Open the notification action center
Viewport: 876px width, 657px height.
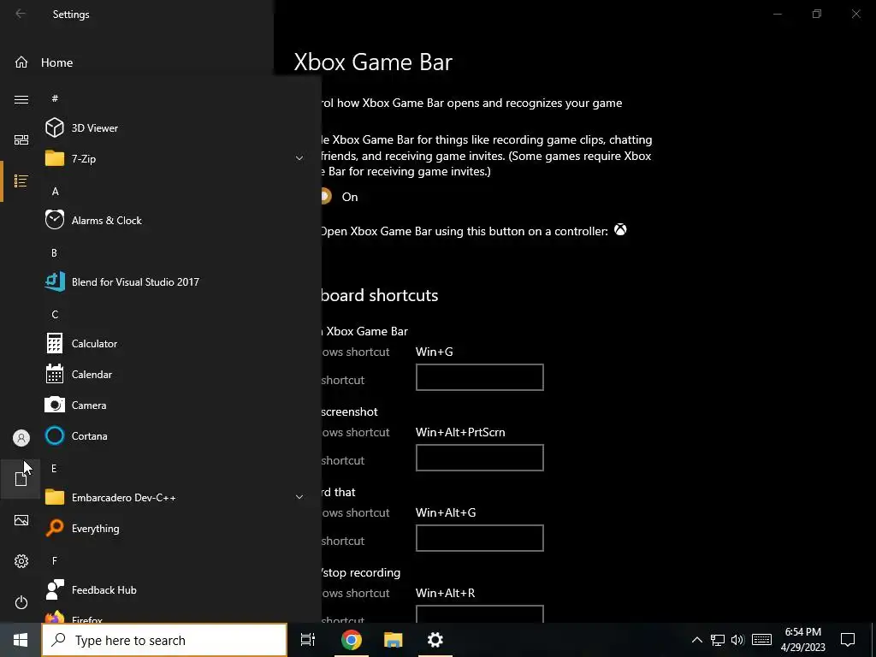click(x=848, y=640)
